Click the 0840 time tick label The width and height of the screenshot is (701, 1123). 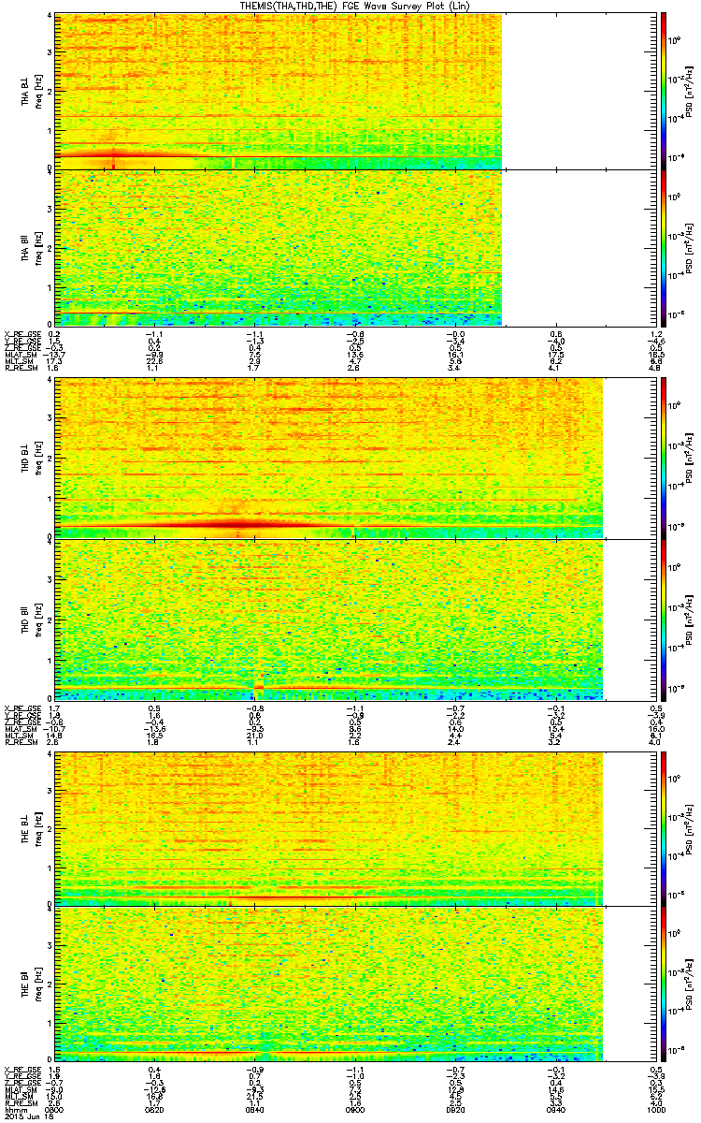pos(253,1108)
